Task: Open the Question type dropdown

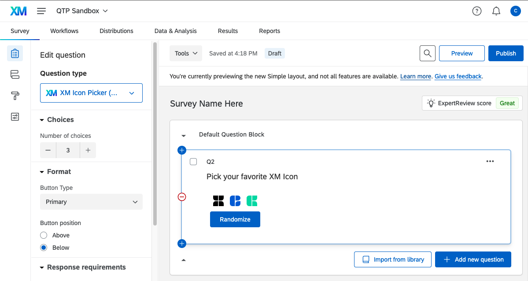Action: pyautogui.click(x=91, y=93)
